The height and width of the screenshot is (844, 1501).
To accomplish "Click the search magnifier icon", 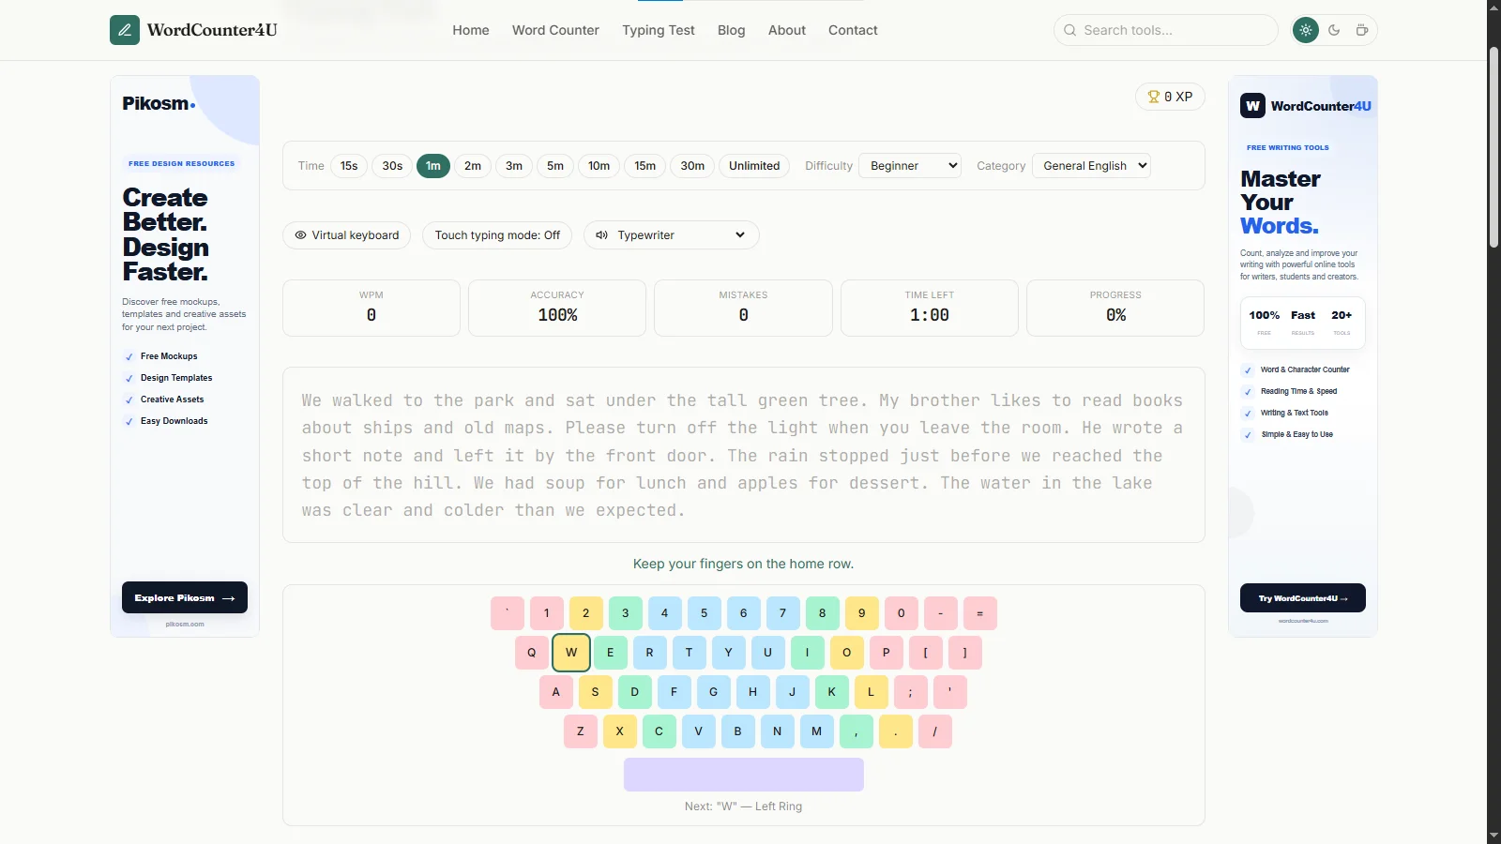I will (x=1069, y=30).
